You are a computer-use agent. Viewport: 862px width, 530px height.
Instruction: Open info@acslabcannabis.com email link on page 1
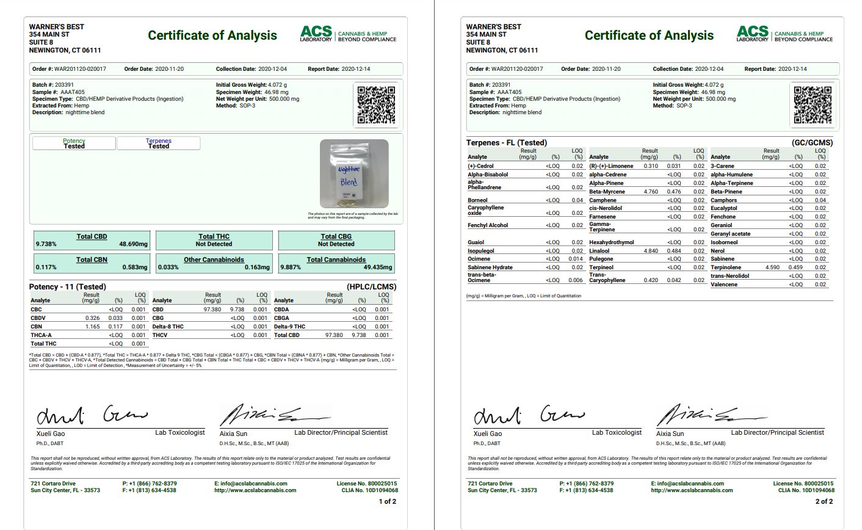coord(252,484)
